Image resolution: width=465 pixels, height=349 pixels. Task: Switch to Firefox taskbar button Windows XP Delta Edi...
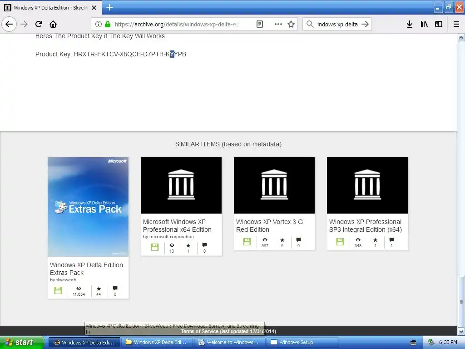(84, 343)
